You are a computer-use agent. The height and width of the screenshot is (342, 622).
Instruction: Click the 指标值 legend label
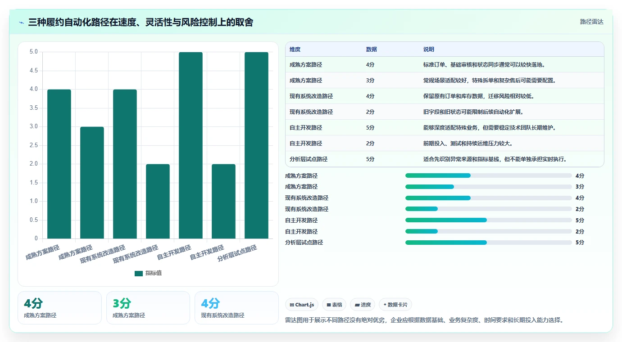click(x=153, y=273)
